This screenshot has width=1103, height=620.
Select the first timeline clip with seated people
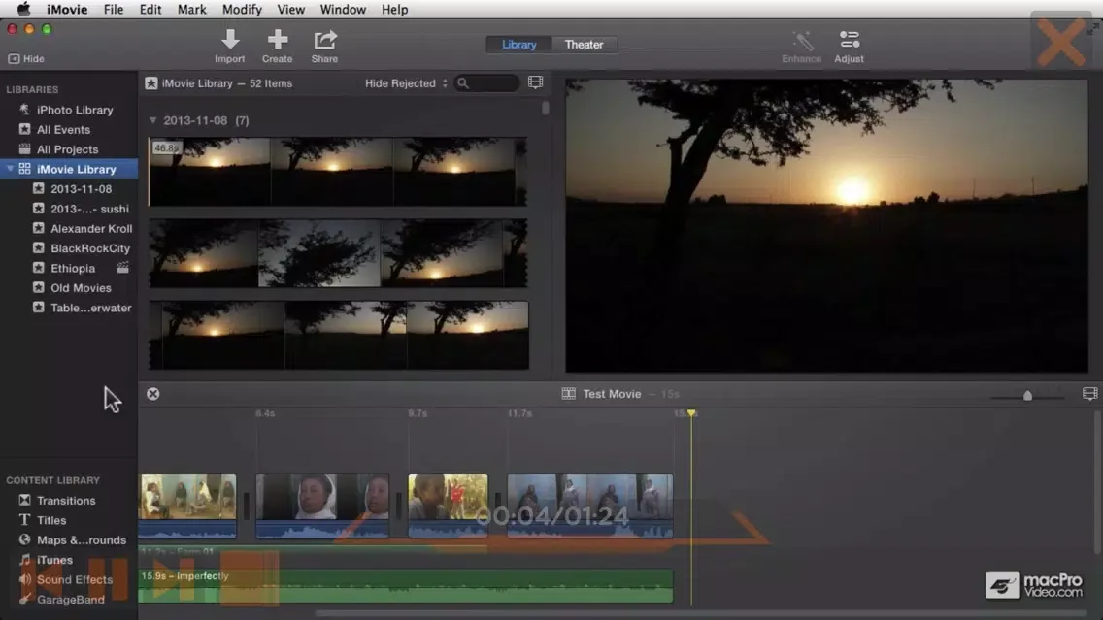click(187, 506)
